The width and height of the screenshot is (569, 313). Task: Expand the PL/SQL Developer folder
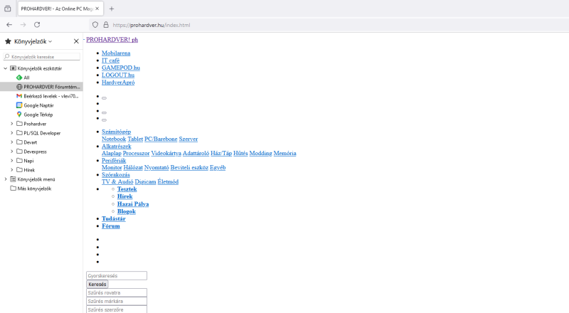point(12,133)
